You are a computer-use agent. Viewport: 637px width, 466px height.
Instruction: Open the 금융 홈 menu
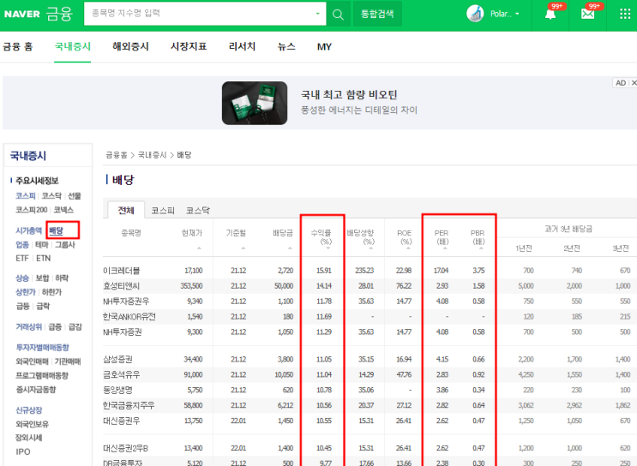coord(17,46)
